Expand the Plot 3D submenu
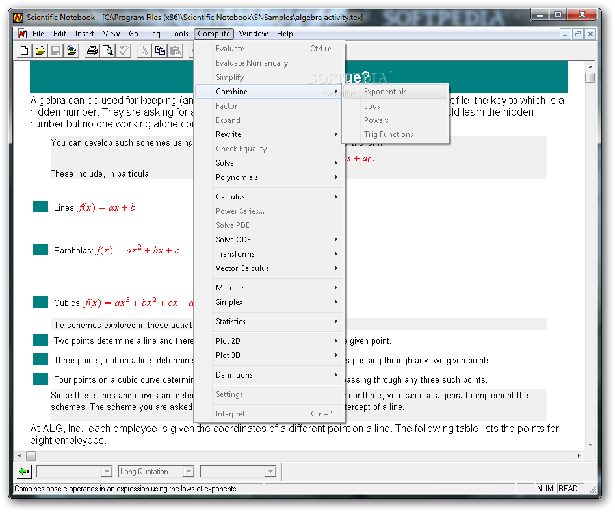 tap(270, 355)
